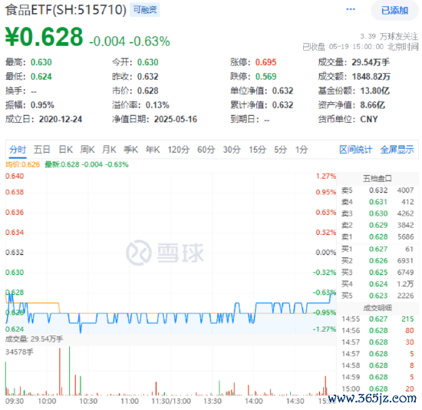Select the 14:56 trade row
This screenshot has width=422, height=410.
coord(377,330)
